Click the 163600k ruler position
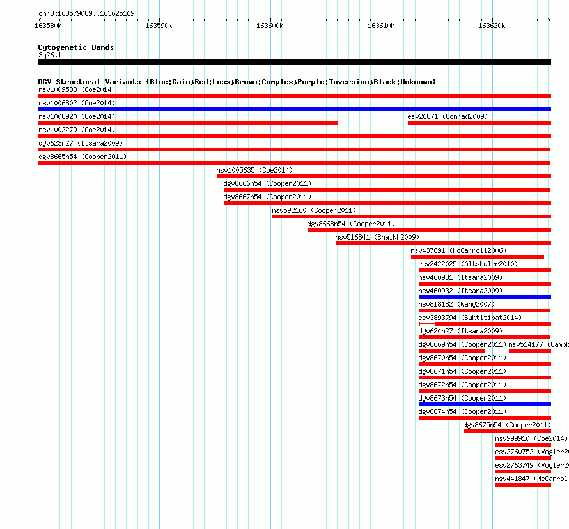This screenshot has height=529, width=569. (270, 26)
